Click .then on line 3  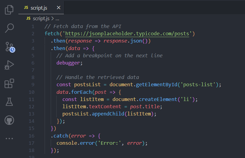pyautogui.click(x=58, y=41)
